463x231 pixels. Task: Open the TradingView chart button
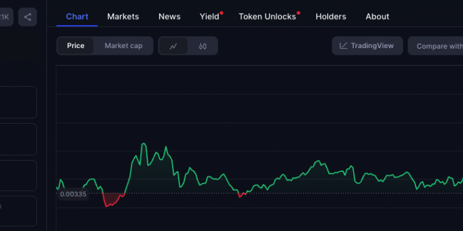click(367, 46)
